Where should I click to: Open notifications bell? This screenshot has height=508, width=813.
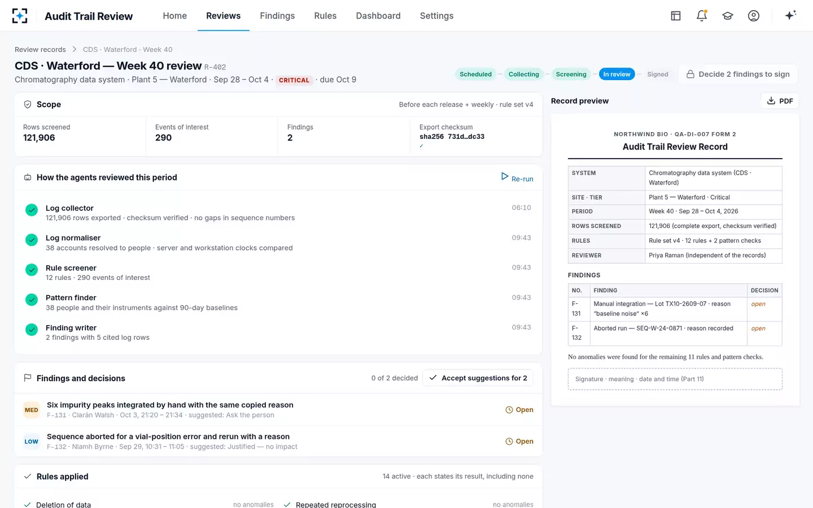[702, 16]
